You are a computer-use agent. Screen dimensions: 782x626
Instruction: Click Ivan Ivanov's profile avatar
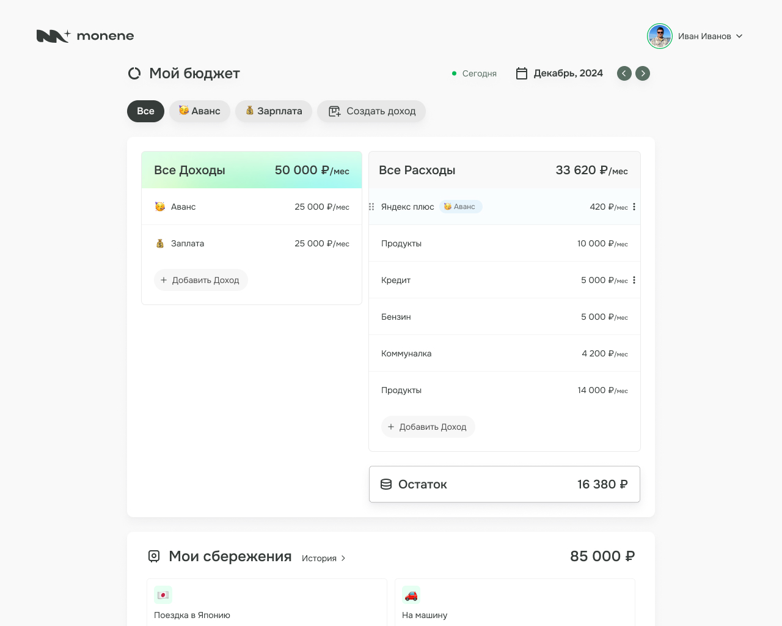click(660, 36)
